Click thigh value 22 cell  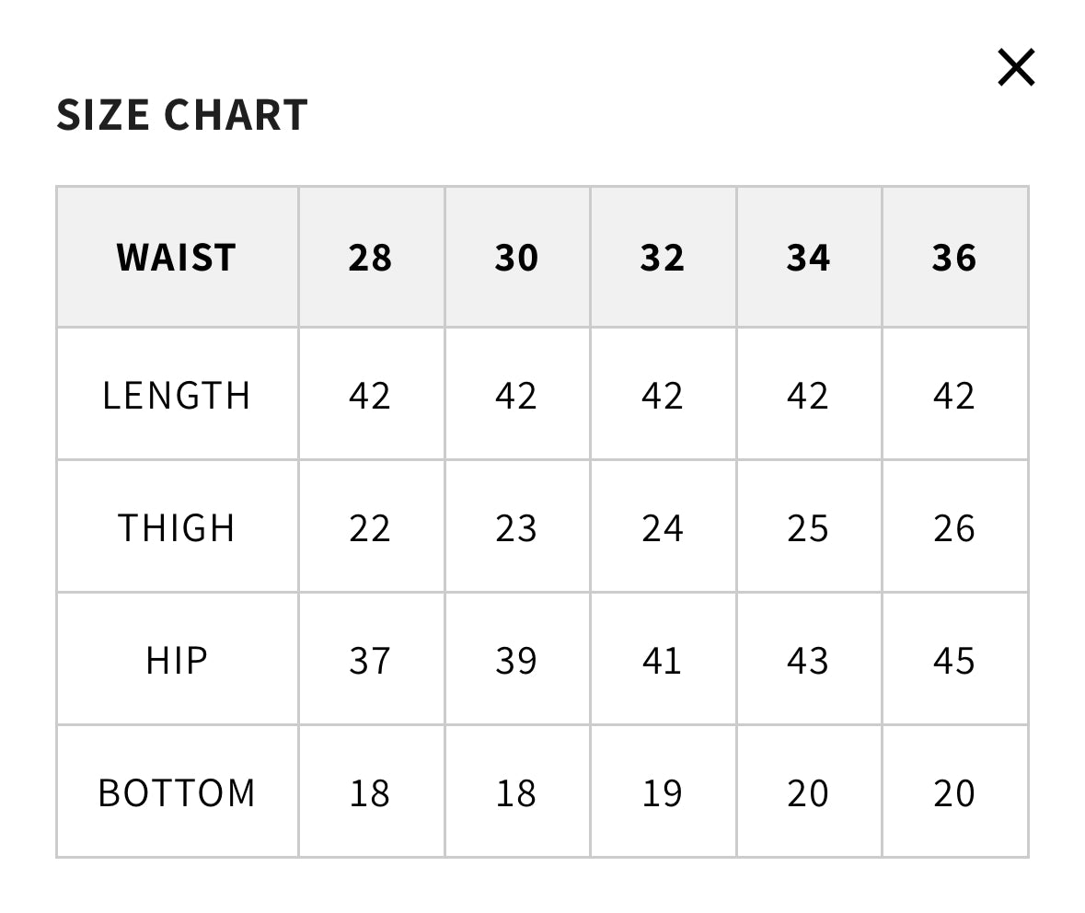[x=370, y=528]
